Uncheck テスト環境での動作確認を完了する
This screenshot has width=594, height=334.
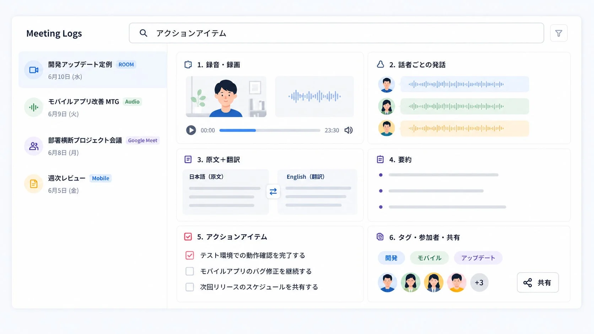[190, 255]
